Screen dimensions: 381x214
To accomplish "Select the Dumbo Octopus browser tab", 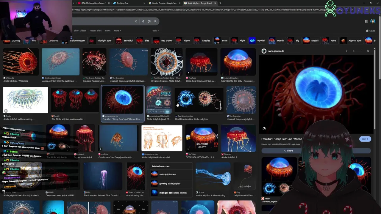I will tap(164, 3).
